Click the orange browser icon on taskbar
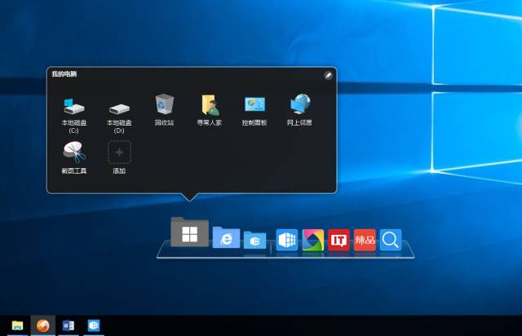The height and width of the screenshot is (336, 522). click(42, 326)
